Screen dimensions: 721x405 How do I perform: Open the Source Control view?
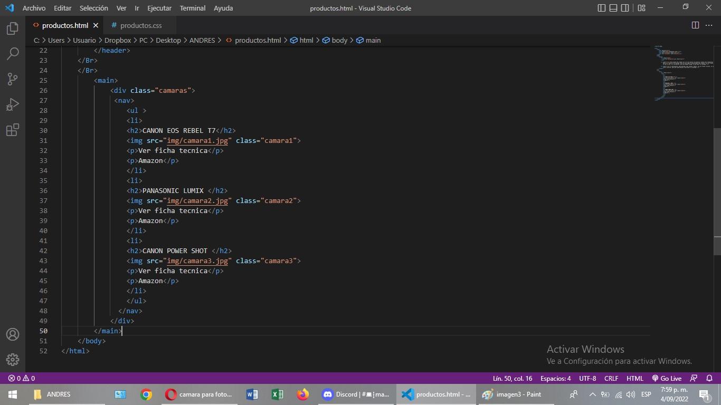13,79
